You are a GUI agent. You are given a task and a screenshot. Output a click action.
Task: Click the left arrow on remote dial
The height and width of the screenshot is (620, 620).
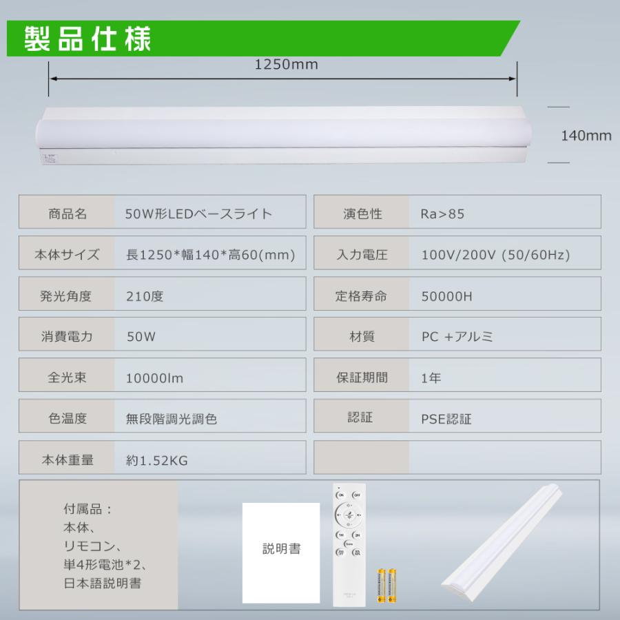338,515
